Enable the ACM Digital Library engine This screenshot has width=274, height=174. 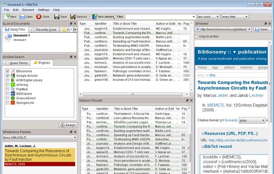pos(8,80)
